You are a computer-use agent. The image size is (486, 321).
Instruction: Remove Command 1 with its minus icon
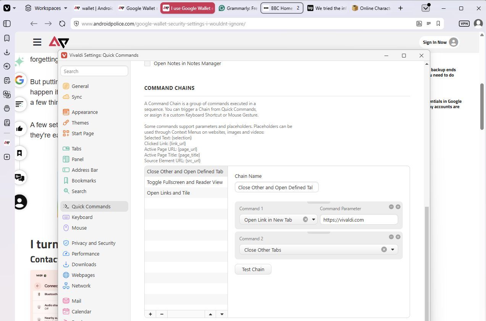click(x=391, y=207)
